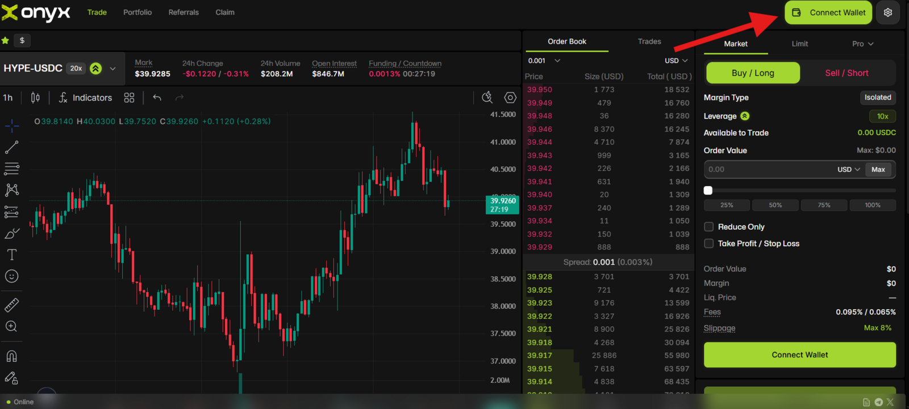This screenshot has width=909, height=409.
Task: Open the 10x leverage selector
Action: coord(882,116)
